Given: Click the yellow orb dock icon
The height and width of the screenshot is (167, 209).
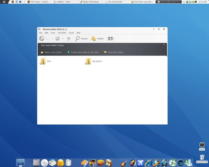Looking at the screenshot, I should pos(61,163).
